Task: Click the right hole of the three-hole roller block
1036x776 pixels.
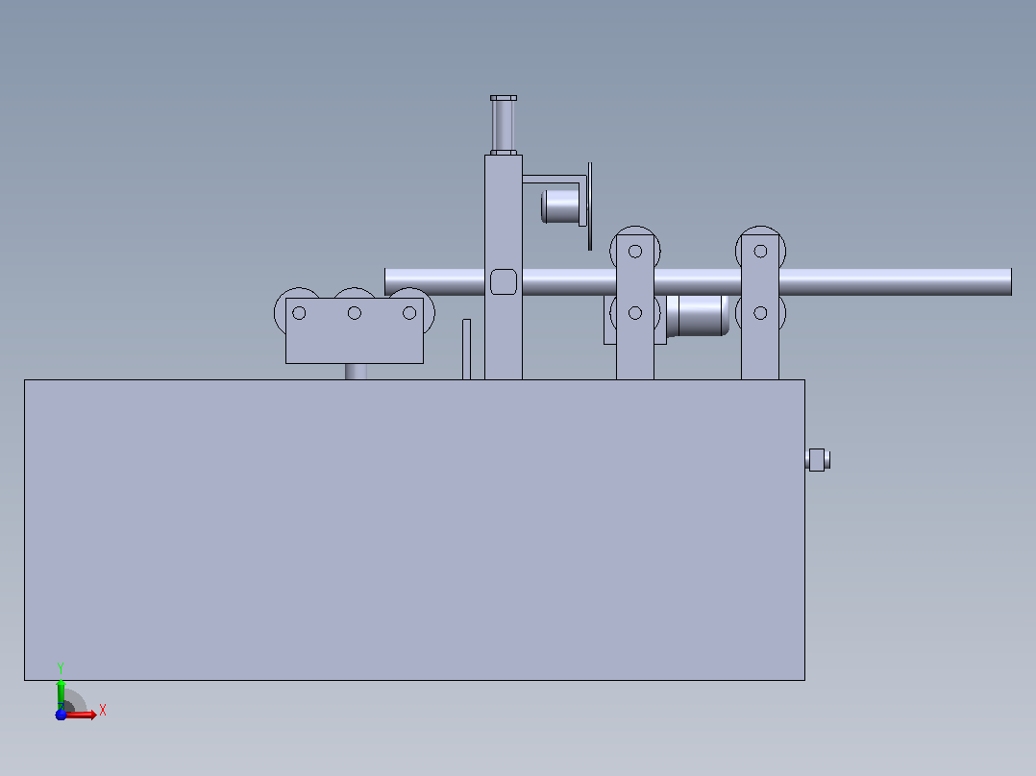Action: (409, 313)
